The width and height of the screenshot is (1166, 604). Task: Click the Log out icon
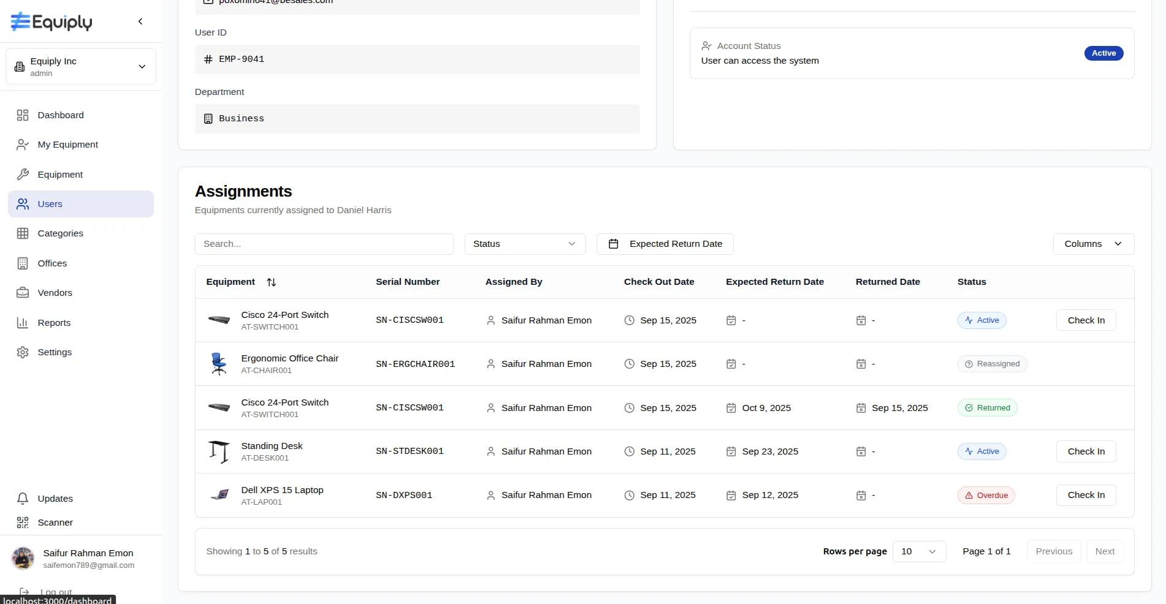[x=25, y=592]
